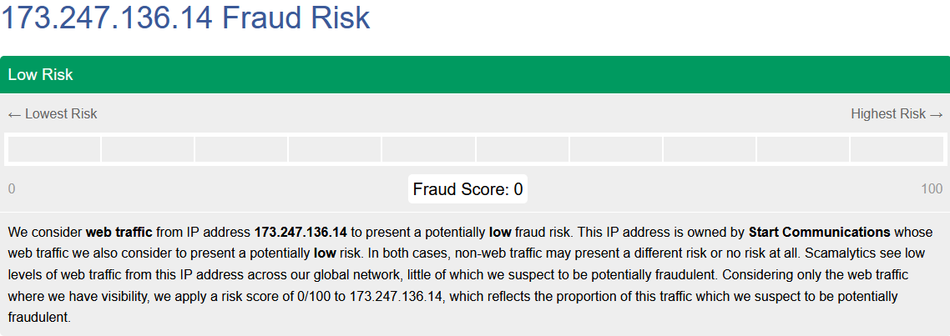950x336 pixels.
Task: Select the ninth risk bar segment
Action: [803, 149]
